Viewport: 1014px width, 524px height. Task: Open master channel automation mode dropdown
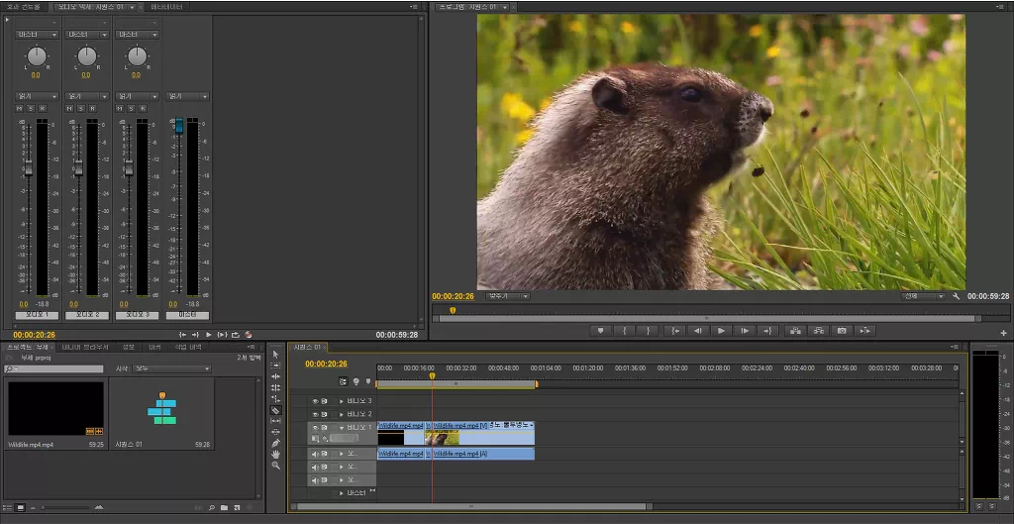(187, 96)
